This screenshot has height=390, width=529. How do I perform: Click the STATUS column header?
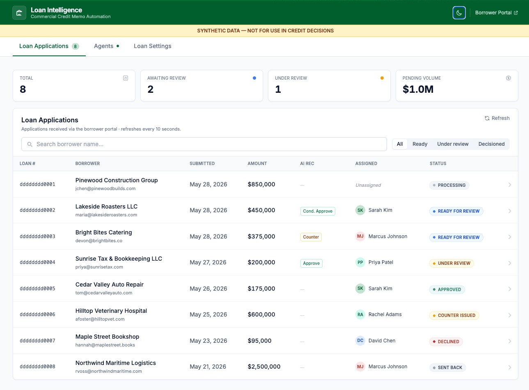click(x=438, y=163)
